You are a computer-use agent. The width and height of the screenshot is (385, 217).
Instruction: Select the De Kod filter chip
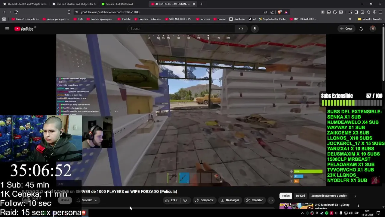coord(300,196)
